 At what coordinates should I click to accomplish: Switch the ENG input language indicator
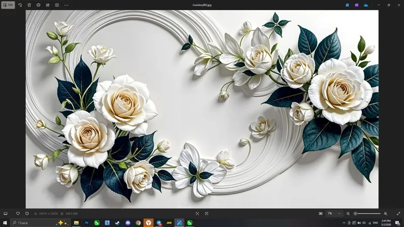pos(375,223)
